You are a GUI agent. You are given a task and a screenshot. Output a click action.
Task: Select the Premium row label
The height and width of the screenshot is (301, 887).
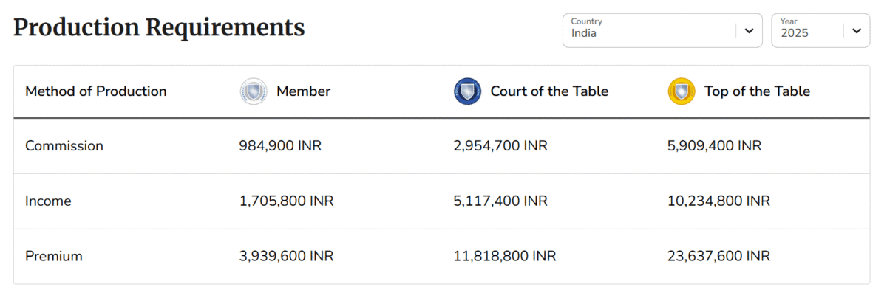[x=54, y=256]
